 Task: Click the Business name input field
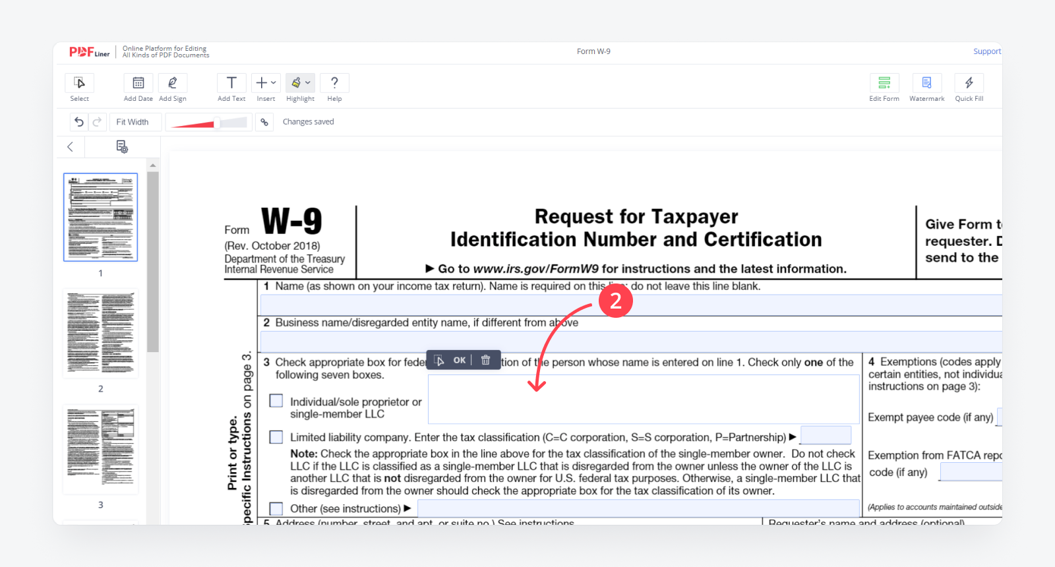point(631,342)
